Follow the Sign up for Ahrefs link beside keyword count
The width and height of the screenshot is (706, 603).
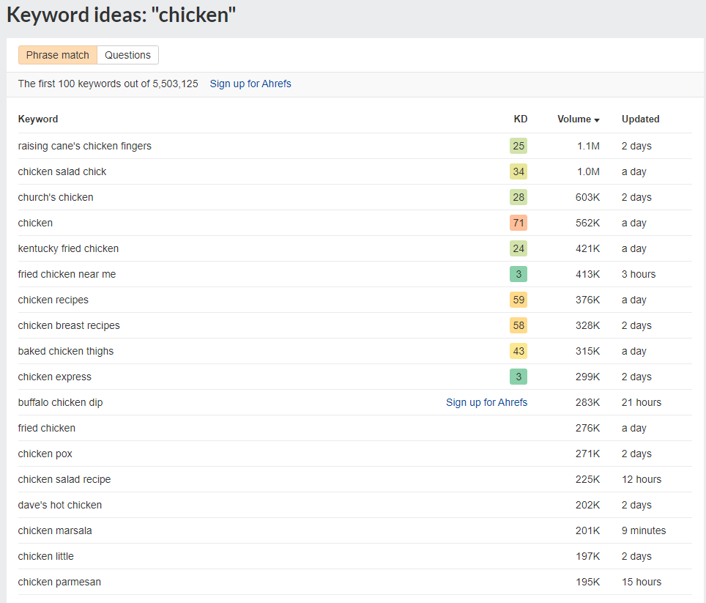click(x=250, y=84)
